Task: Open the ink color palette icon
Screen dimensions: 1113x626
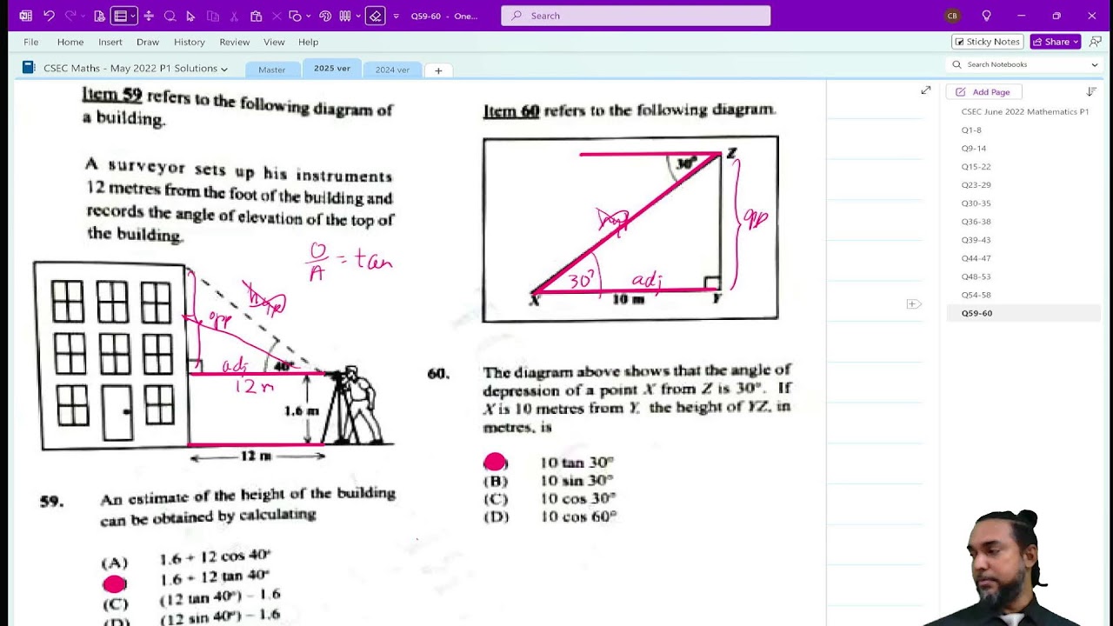Action: (x=325, y=16)
